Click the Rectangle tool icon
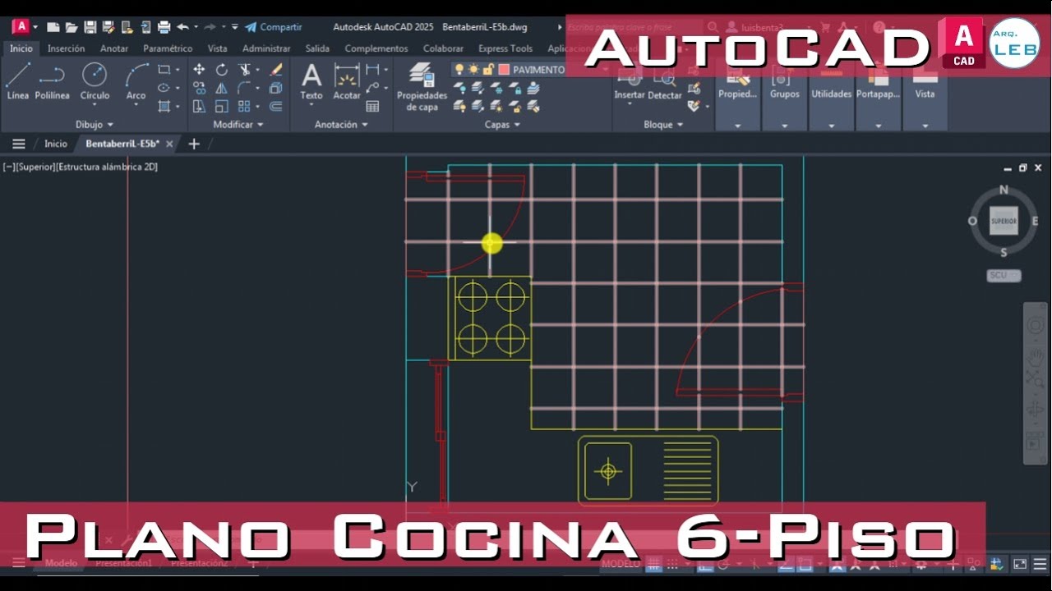The height and width of the screenshot is (591, 1052). coord(164,70)
